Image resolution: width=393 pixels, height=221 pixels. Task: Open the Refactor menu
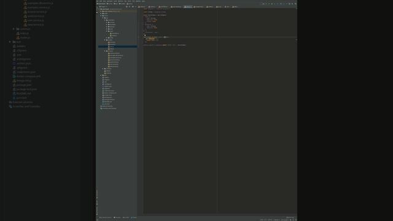tap(120, 1)
